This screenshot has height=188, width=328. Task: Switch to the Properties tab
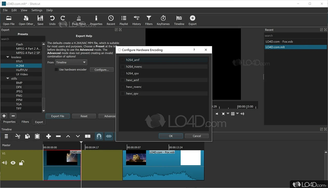pyautogui.click(x=9, y=122)
